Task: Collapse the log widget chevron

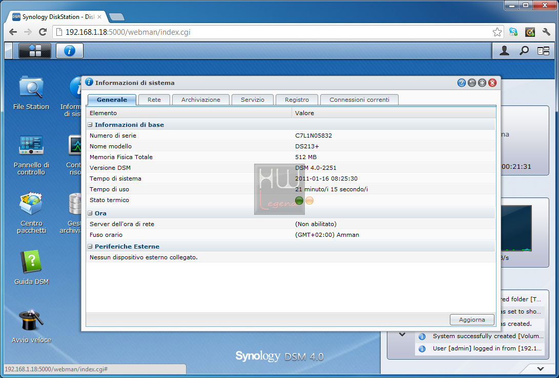Action: click(x=402, y=335)
